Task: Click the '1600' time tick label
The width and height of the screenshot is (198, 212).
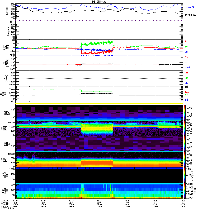Action: [183, 206]
